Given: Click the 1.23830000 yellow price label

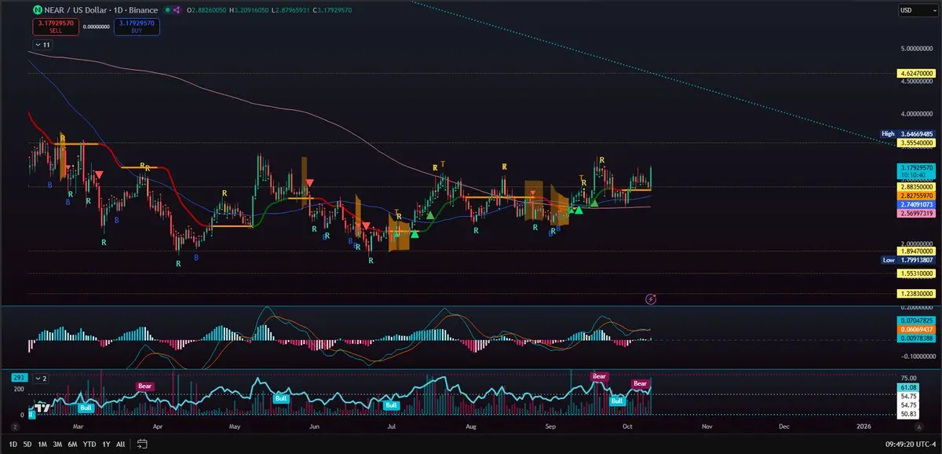Looking at the screenshot, I should tap(915, 293).
